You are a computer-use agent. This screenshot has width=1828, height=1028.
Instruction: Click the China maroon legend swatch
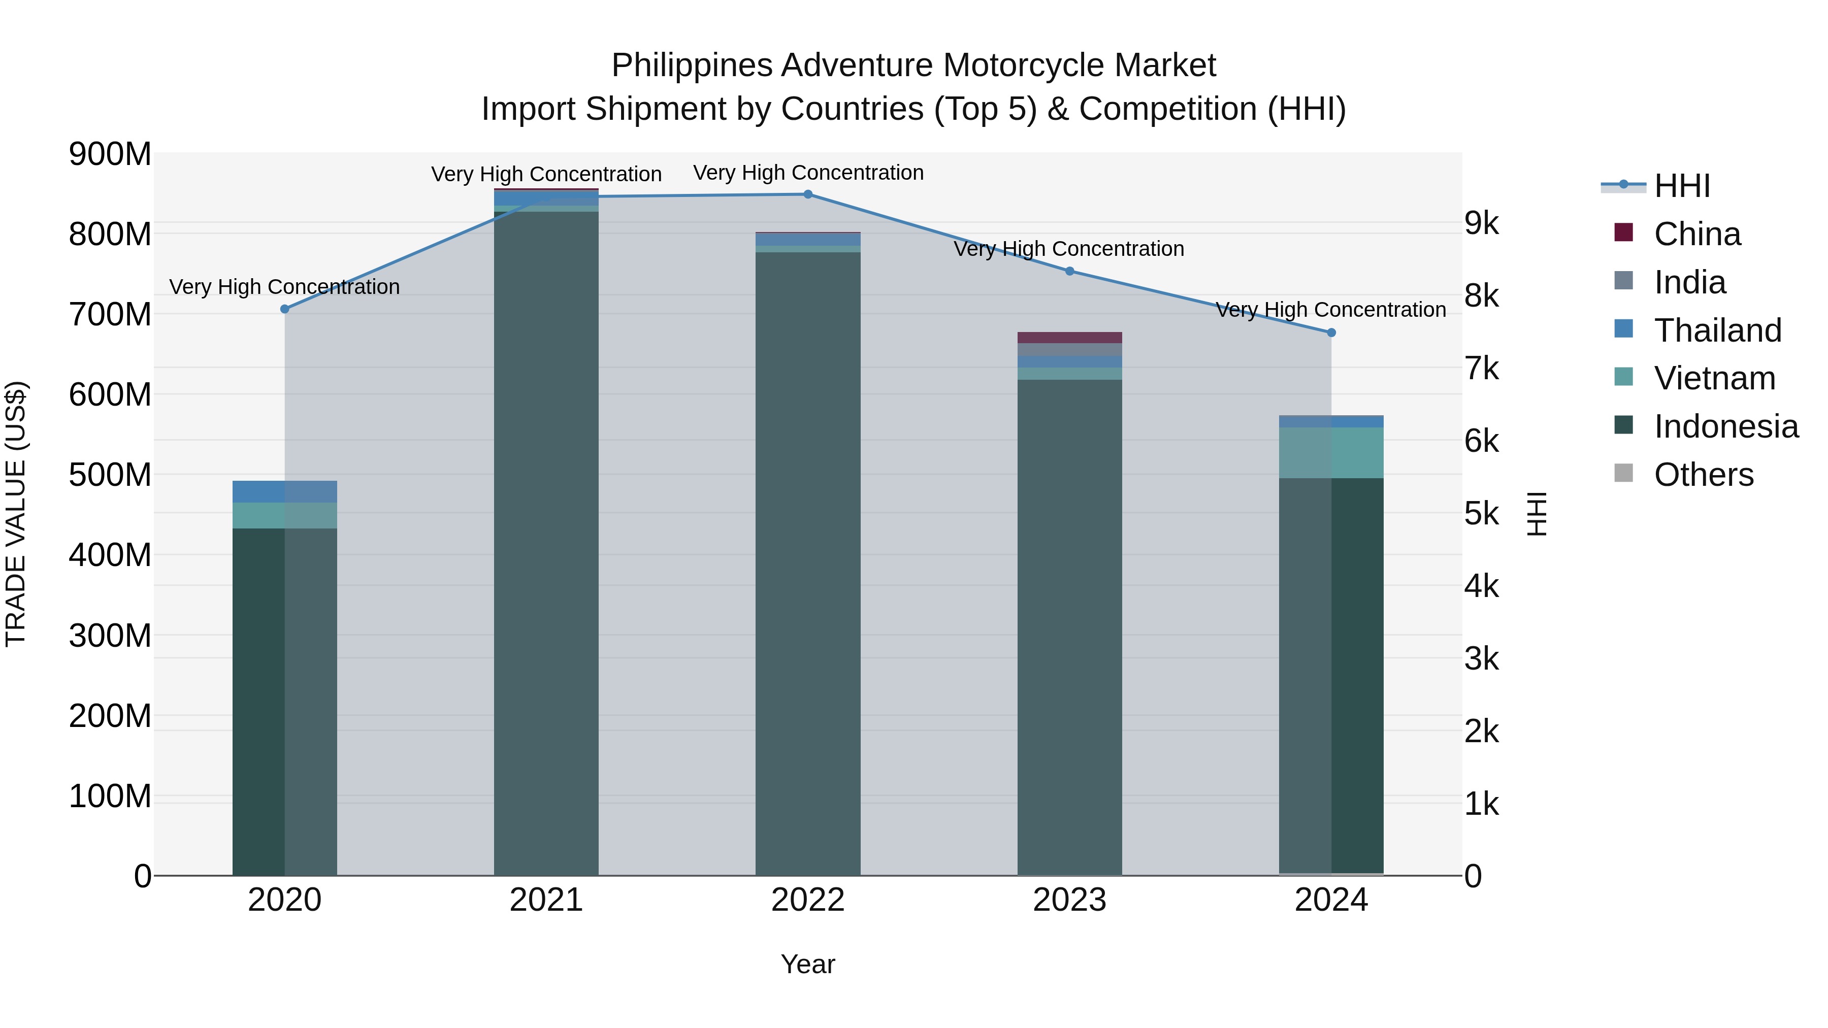(x=1624, y=232)
